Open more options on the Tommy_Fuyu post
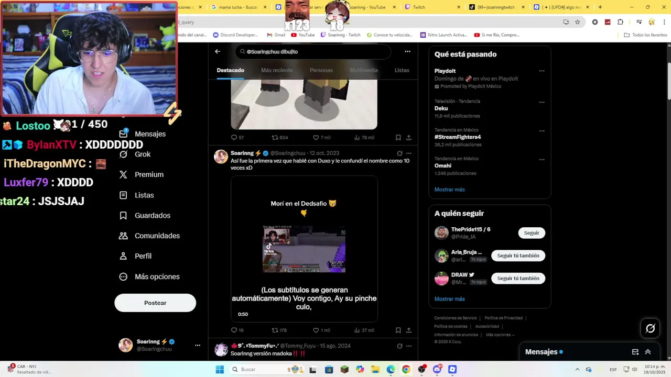671x377 pixels. (x=409, y=346)
